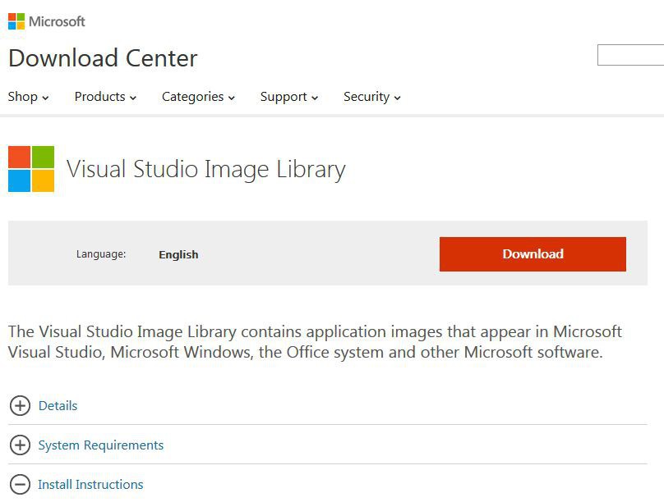Open the Download Center home heading
The image size is (664, 502).
(103, 58)
